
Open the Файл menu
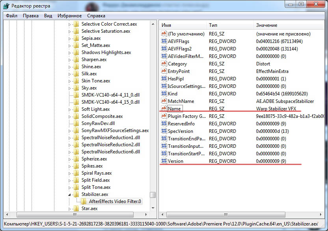point(11,16)
